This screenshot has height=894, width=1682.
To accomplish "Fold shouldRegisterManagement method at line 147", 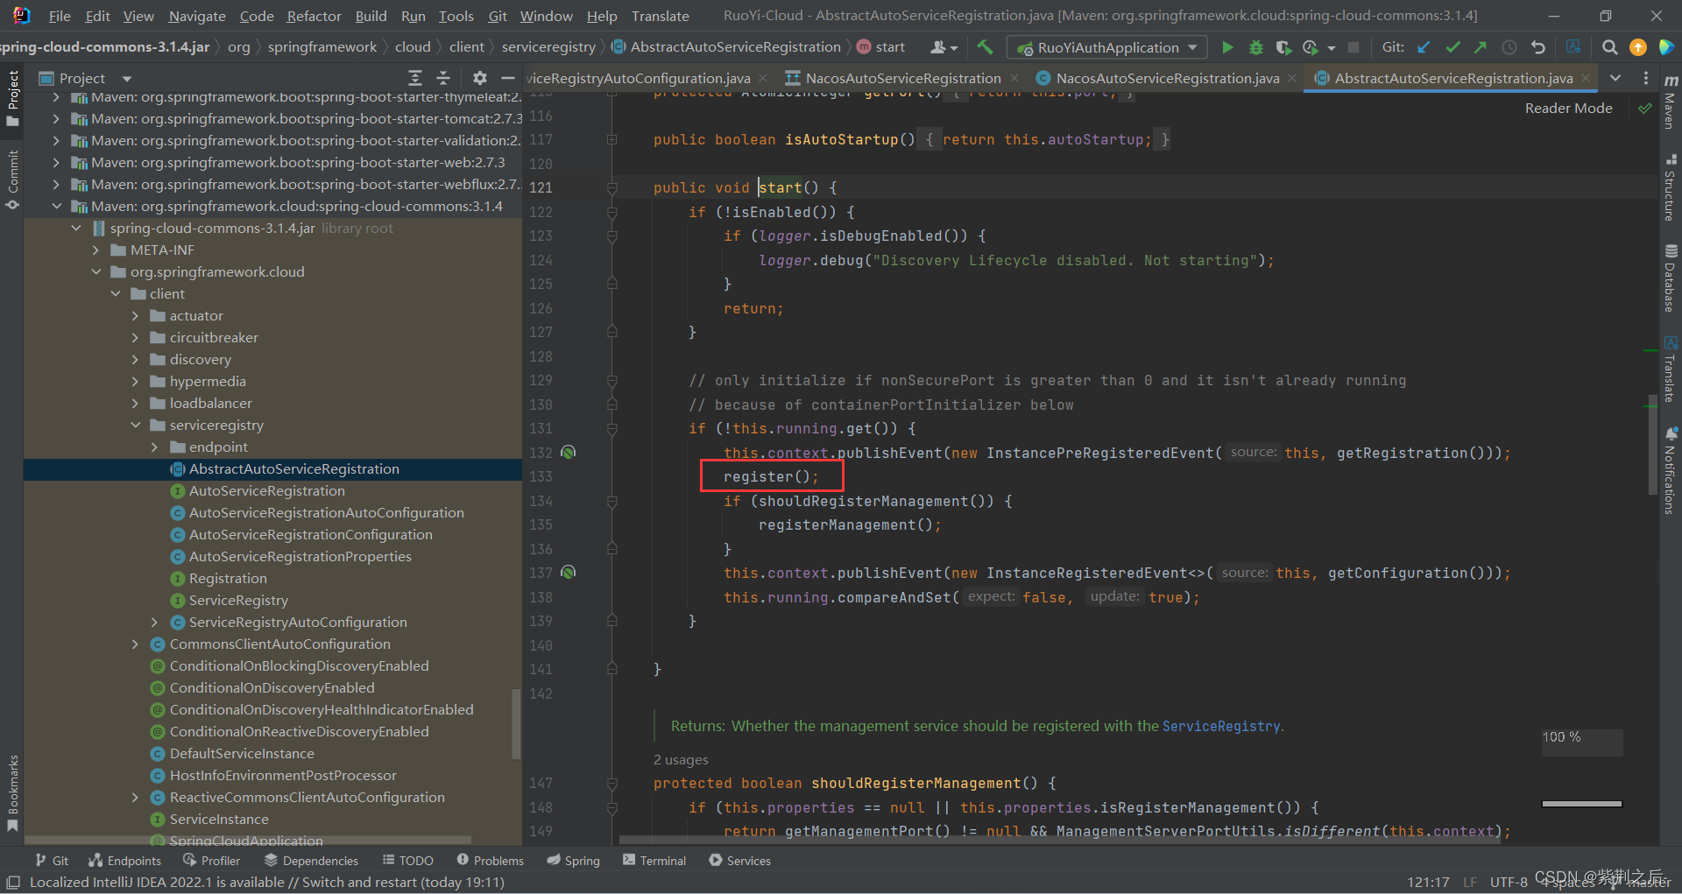I will point(611,783).
